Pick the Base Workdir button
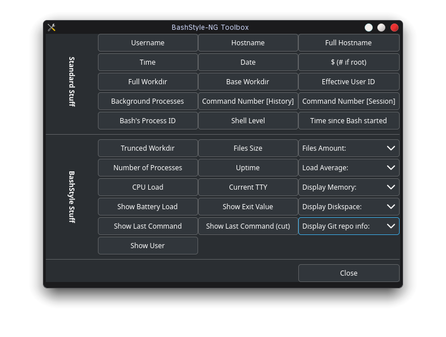The image size is (446, 337). (248, 82)
